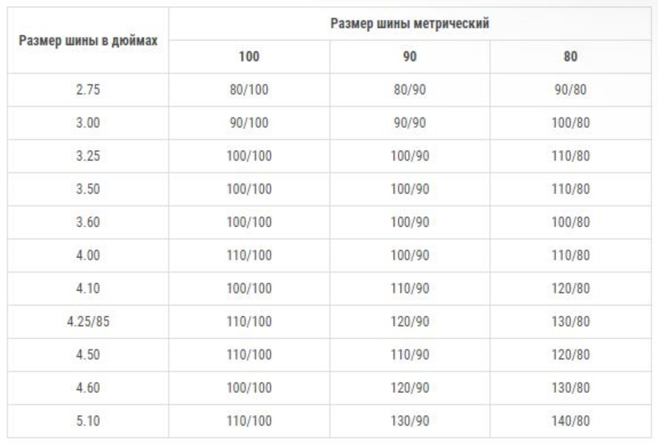Viewport: 658px width, 444px height.
Task: Click the 80/90 table cell
Action: point(409,90)
